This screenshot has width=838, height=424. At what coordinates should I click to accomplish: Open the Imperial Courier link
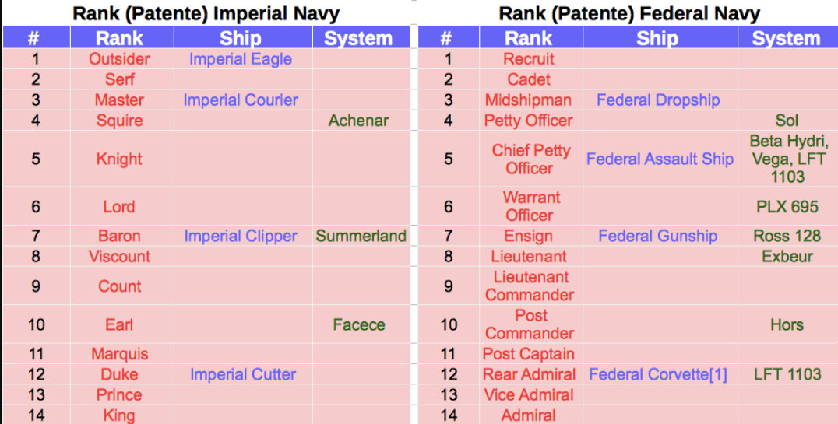(x=241, y=100)
